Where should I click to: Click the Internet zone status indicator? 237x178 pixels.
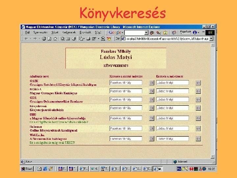[x=181, y=162]
